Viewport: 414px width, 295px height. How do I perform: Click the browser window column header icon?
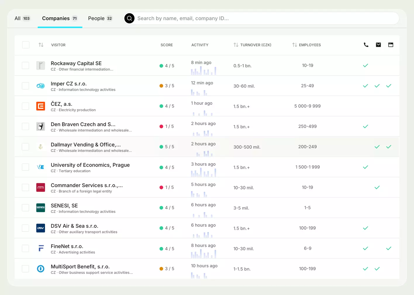[391, 45]
